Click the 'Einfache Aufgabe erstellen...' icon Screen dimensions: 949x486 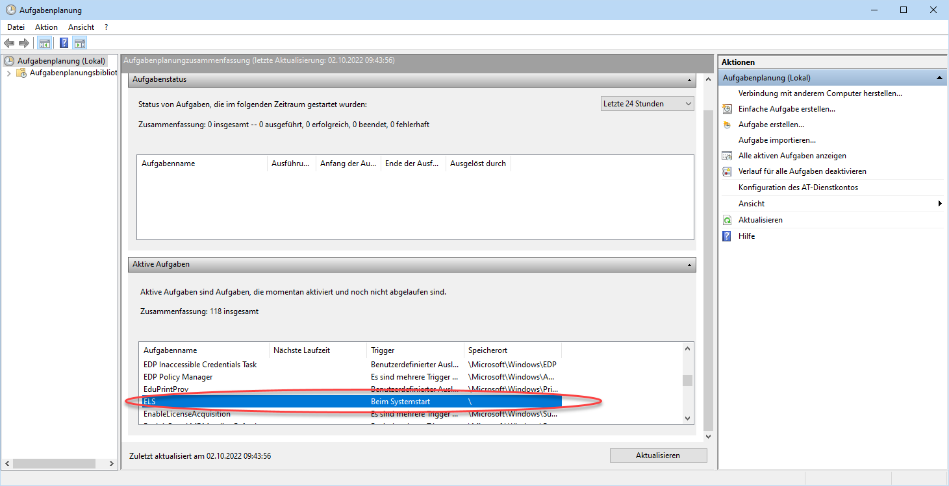click(x=728, y=109)
